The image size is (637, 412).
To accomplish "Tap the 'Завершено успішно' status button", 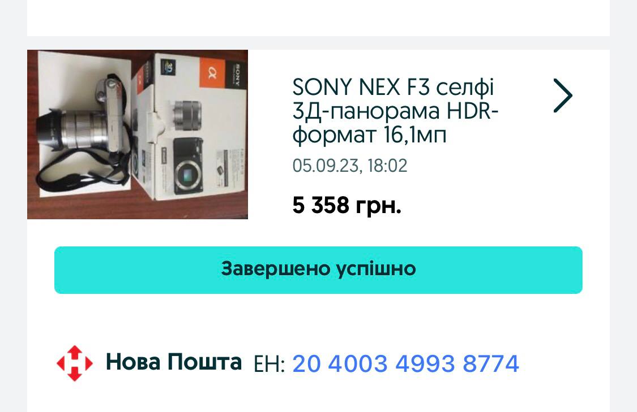I will [x=318, y=270].
